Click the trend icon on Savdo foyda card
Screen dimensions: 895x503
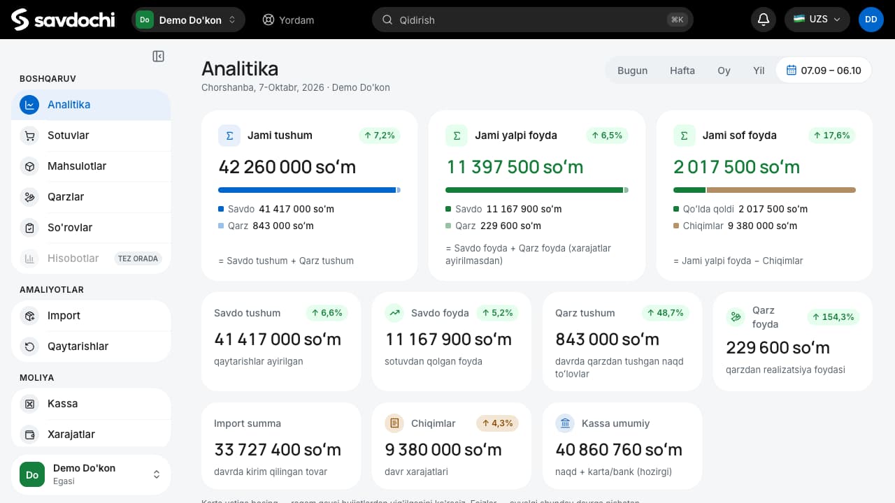coord(395,313)
